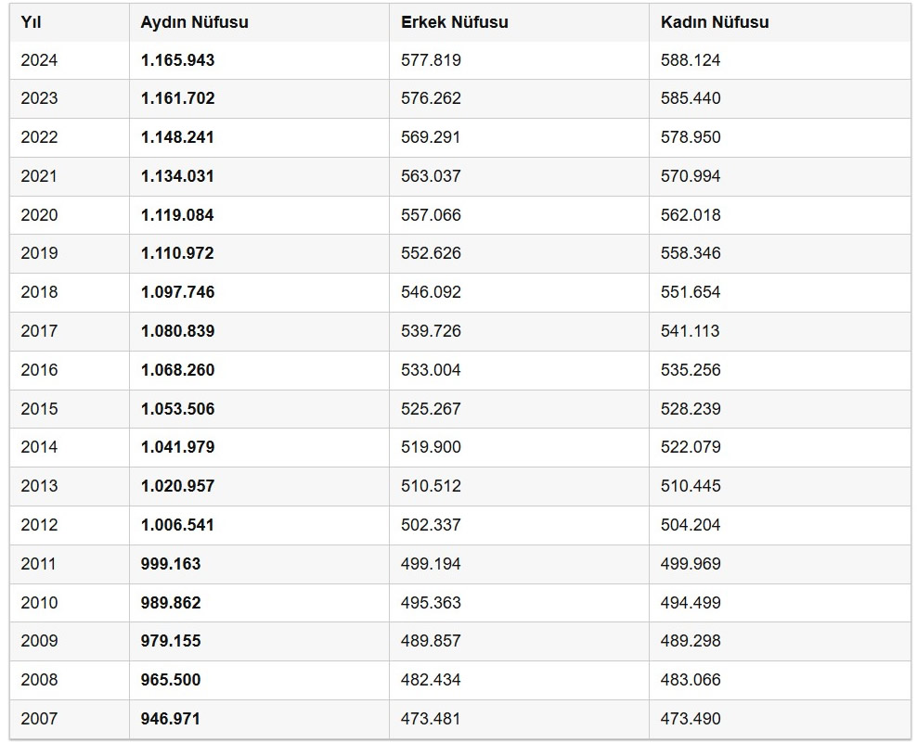Select the 2007 year cell
Screen dimensions: 917x743
click(x=39, y=719)
